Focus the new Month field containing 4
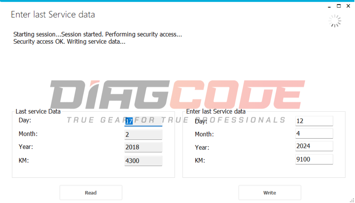This screenshot has height=203, width=355. 314,133
